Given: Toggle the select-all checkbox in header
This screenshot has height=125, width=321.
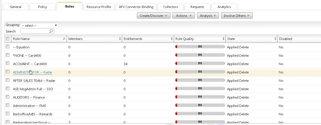Looking at the screenshot, I should [x=8, y=39].
